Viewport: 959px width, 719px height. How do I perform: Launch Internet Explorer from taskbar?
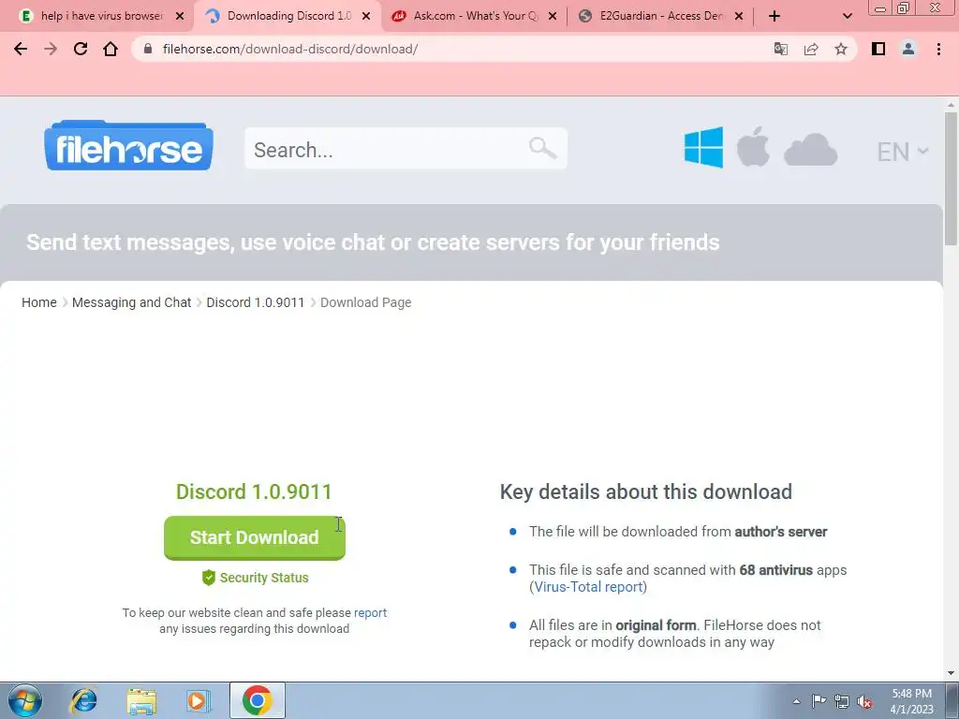(82, 700)
